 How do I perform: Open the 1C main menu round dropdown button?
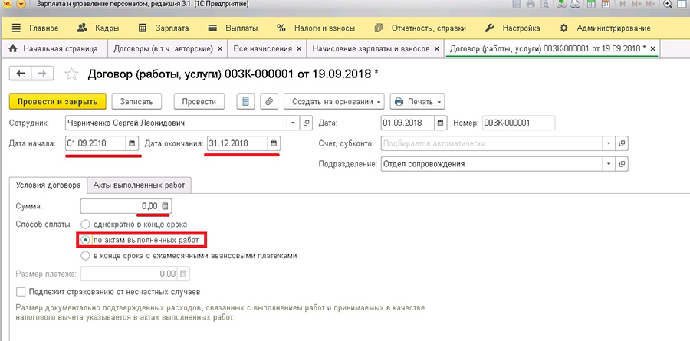tap(21, 5)
